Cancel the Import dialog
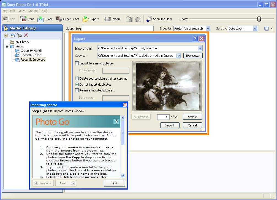 [x=192, y=125]
